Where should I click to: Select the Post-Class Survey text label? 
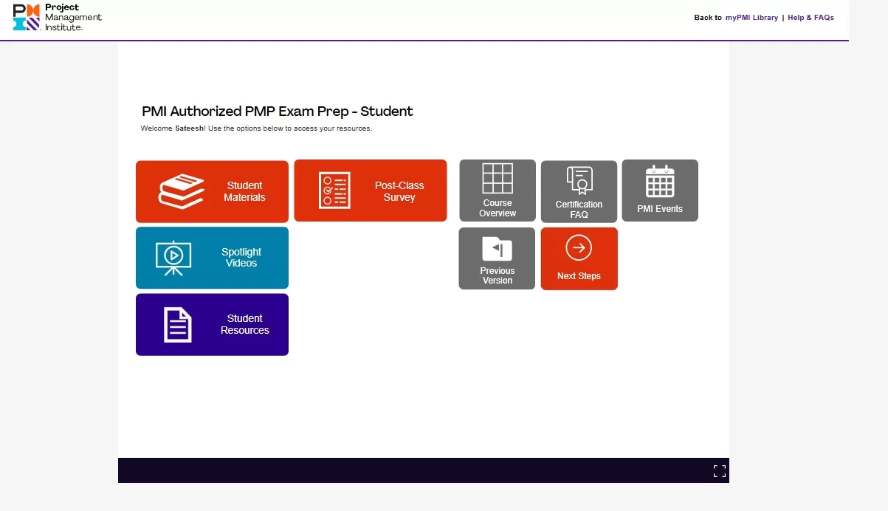pos(399,191)
